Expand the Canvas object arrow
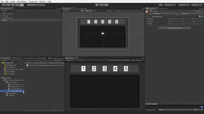Image resolution: width=204 pixels, height=114 pixels. [1, 16]
